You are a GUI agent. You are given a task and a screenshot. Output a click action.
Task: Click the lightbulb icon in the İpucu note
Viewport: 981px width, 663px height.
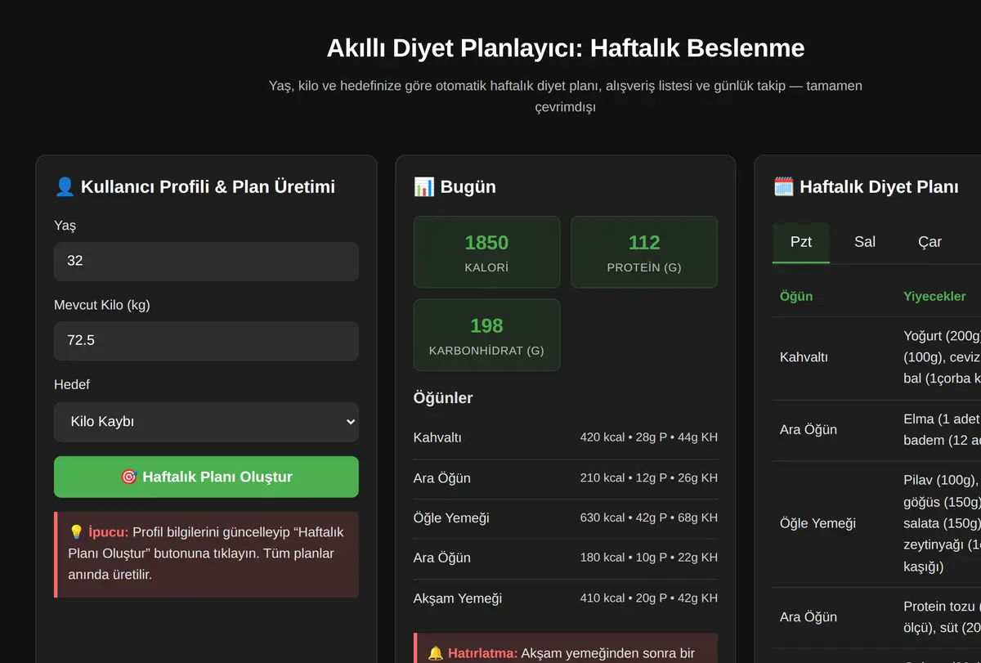[76, 531]
